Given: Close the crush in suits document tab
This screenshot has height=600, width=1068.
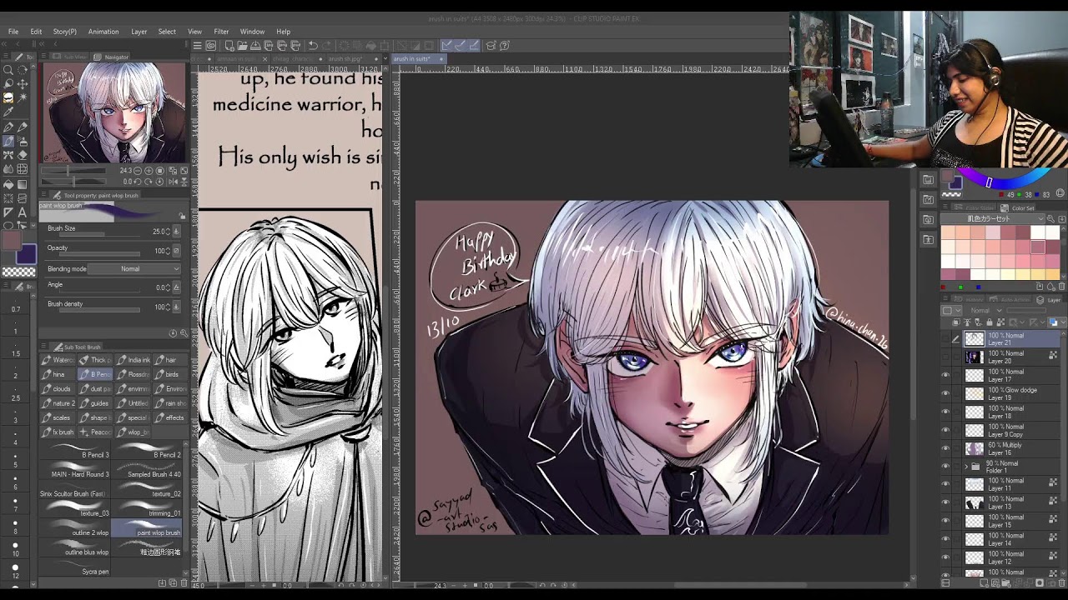Looking at the screenshot, I should [441, 59].
